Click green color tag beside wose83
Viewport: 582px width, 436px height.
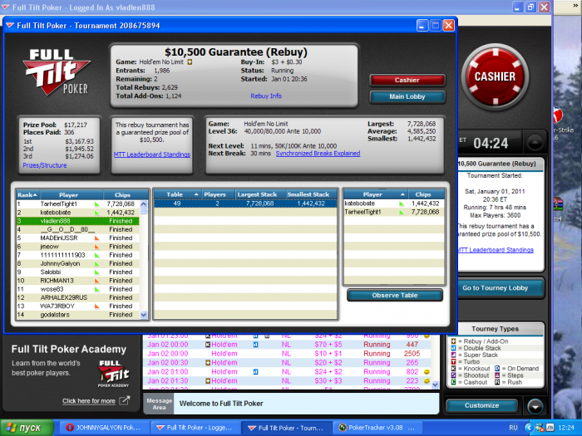pos(97,289)
